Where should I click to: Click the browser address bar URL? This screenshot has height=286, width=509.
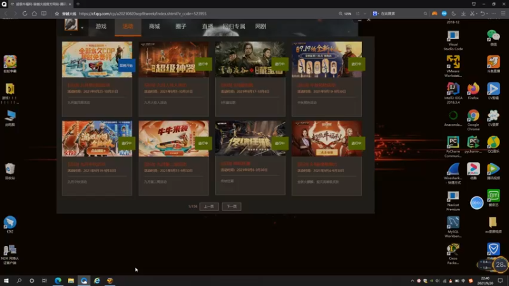coord(143,13)
